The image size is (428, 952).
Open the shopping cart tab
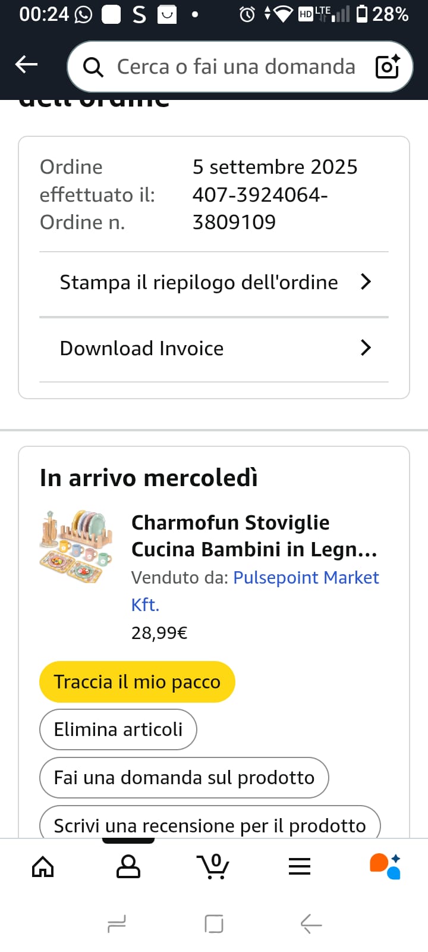[x=213, y=866]
